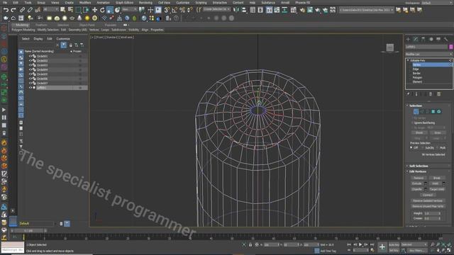The image size is (454, 255).
Task: Click the Target Weld button
Action: click(x=437, y=189)
